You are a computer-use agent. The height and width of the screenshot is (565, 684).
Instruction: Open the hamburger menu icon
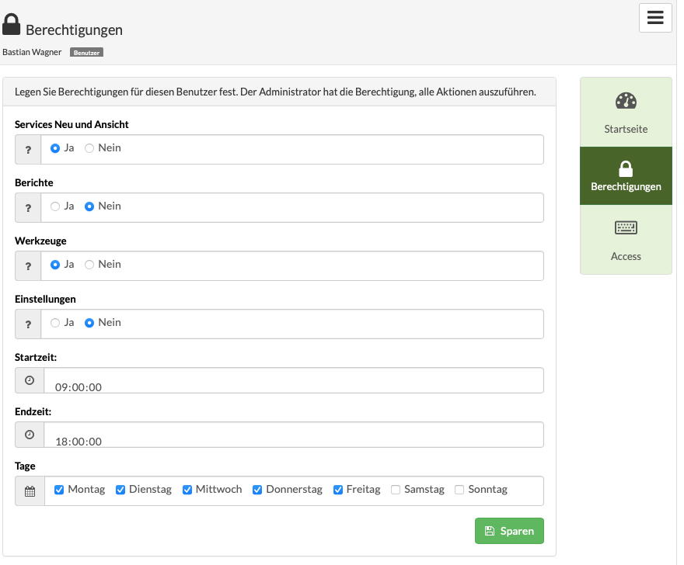tap(654, 18)
